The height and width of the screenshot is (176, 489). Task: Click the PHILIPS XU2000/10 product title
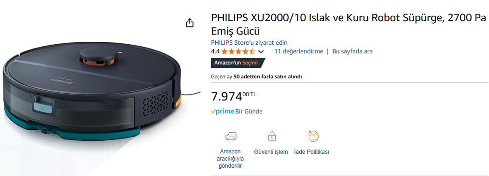click(349, 25)
